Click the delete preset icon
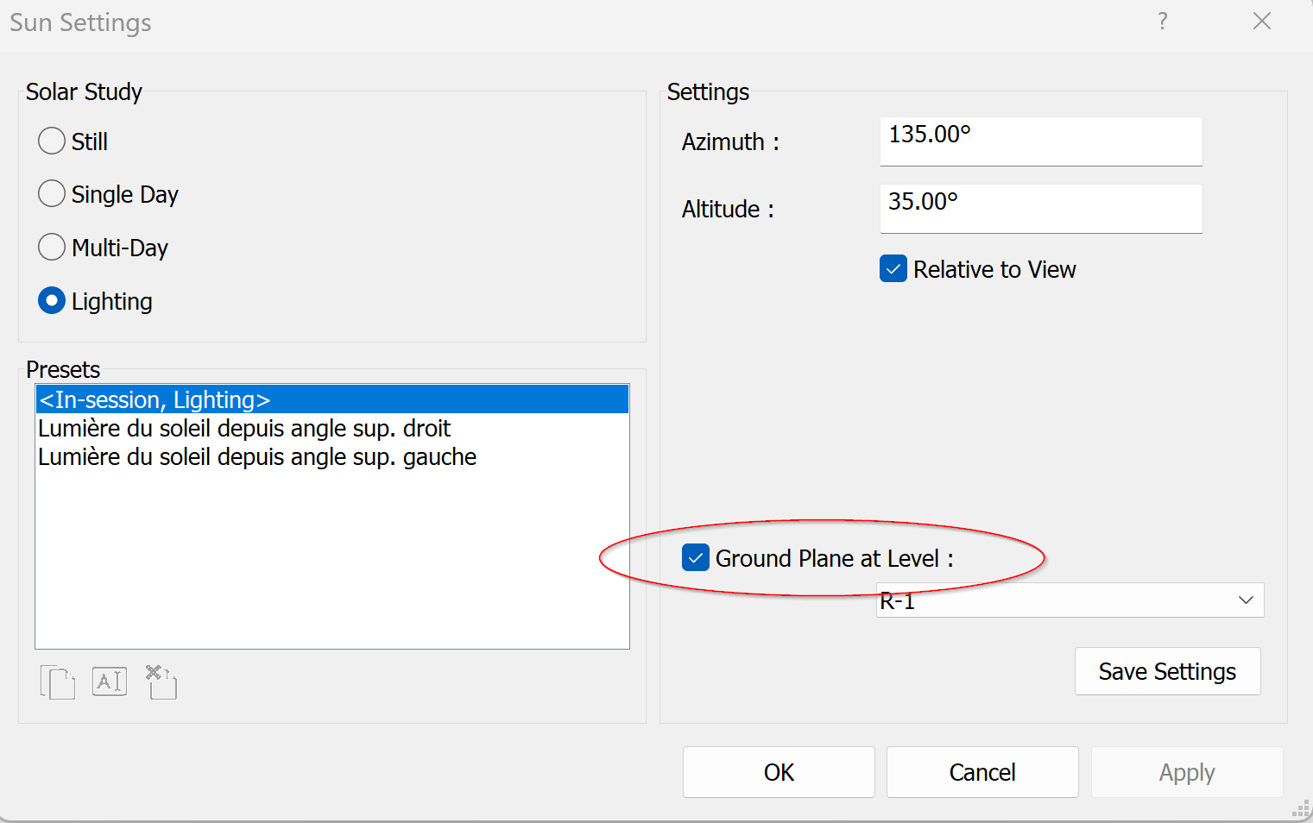This screenshot has height=823, width=1313. 160,682
